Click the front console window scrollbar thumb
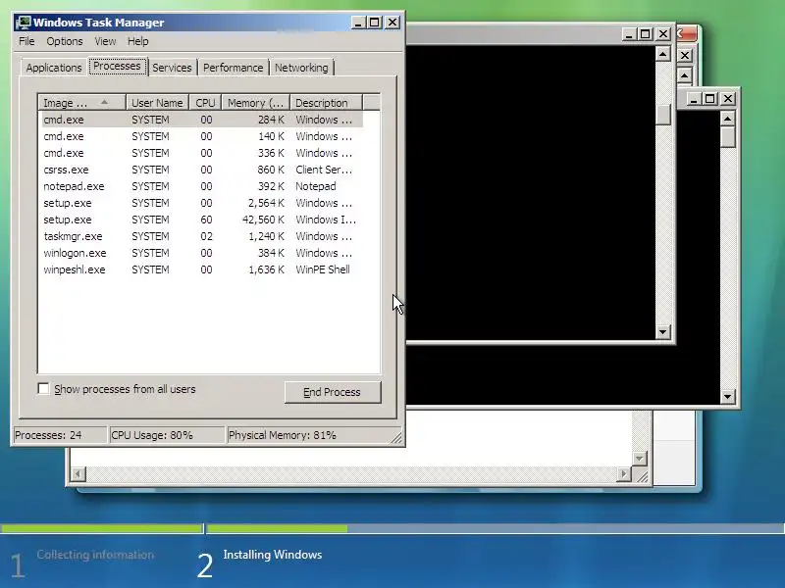This screenshot has width=785, height=588. click(x=663, y=115)
